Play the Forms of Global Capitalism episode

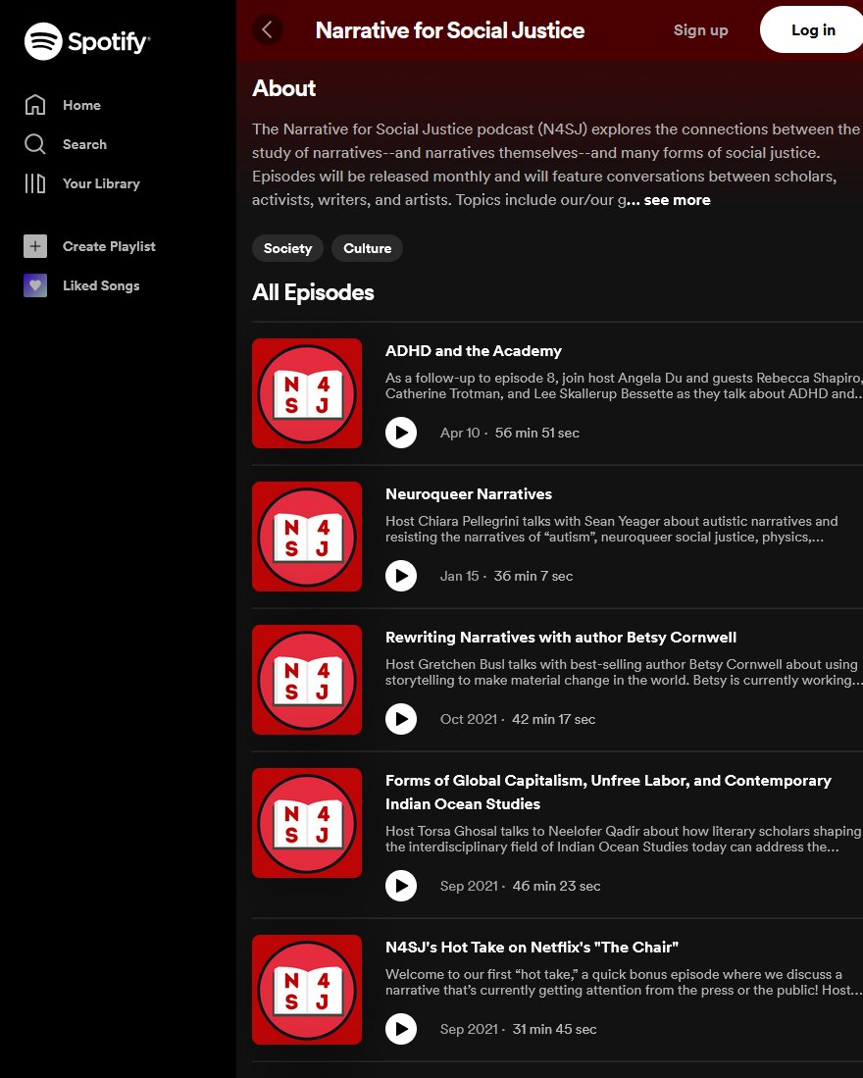click(x=401, y=886)
